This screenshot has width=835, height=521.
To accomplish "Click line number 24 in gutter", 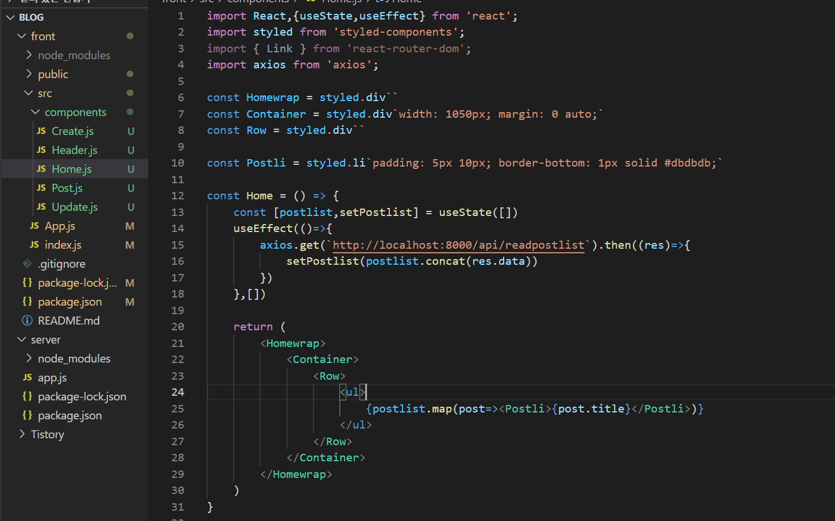I will [178, 392].
